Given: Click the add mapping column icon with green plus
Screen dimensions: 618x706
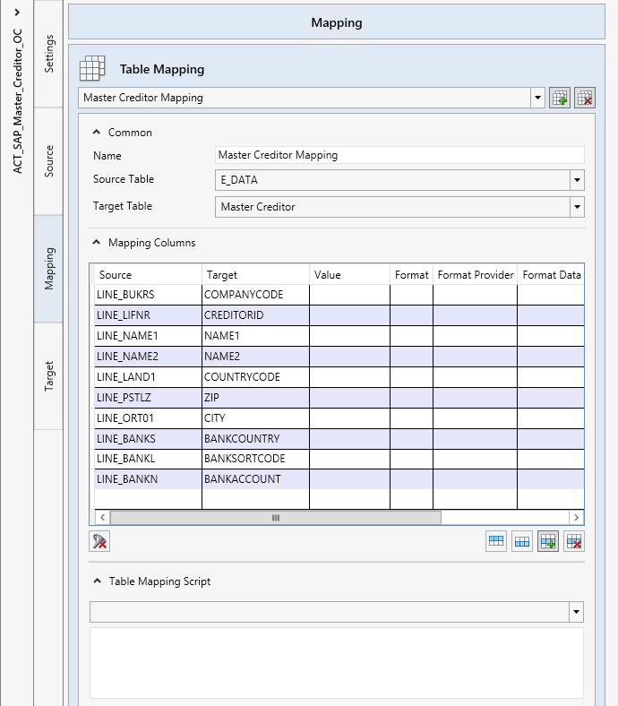Looking at the screenshot, I should (x=548, y=541).
